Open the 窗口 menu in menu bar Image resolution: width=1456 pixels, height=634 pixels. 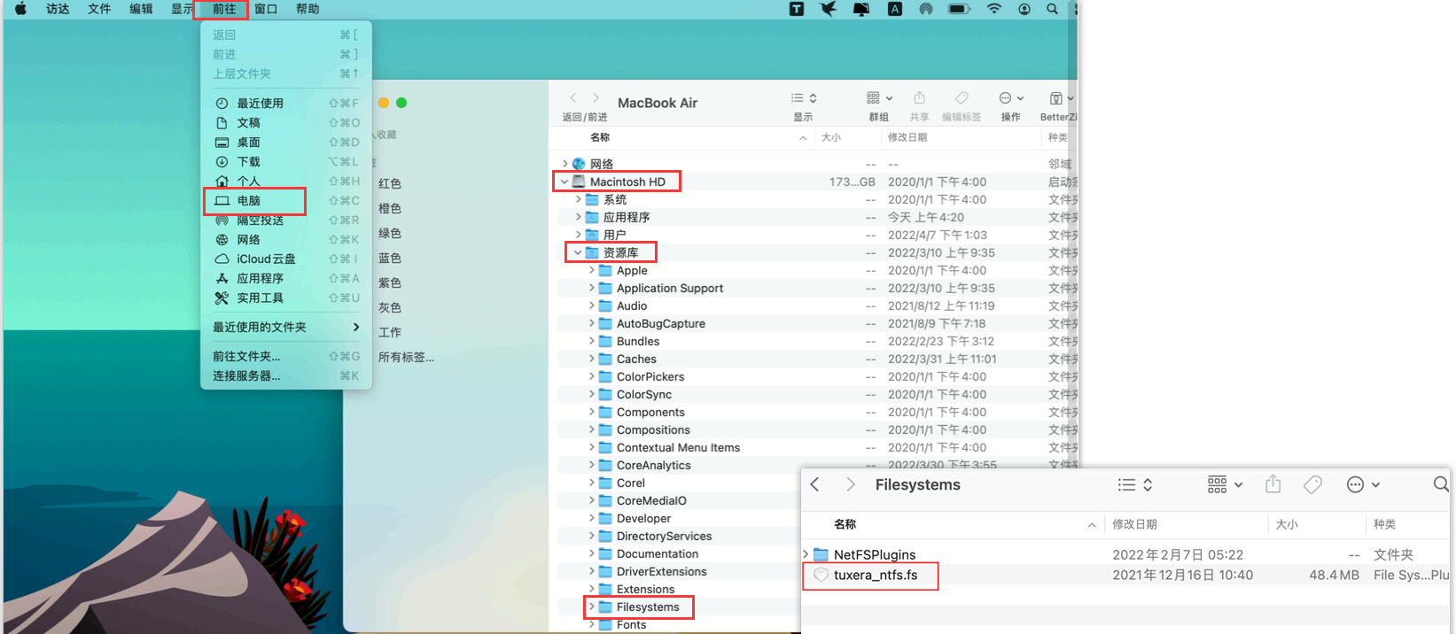(266, 9)
